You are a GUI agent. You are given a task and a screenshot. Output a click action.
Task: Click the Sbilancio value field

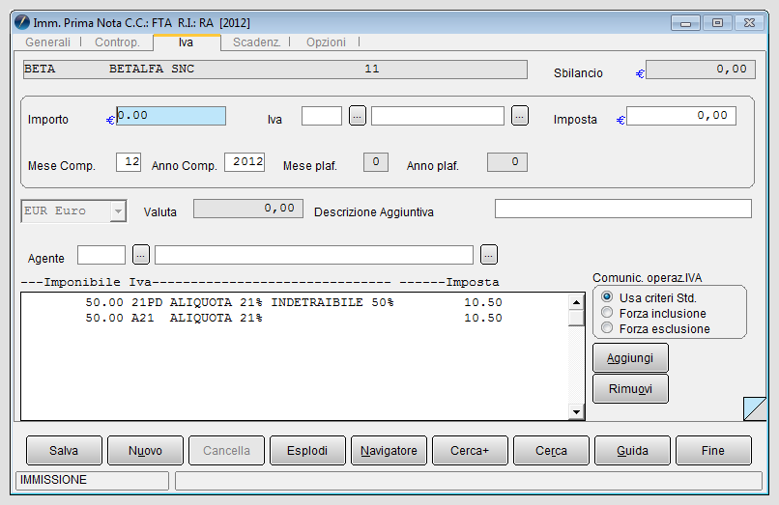(x=701, y=70)
